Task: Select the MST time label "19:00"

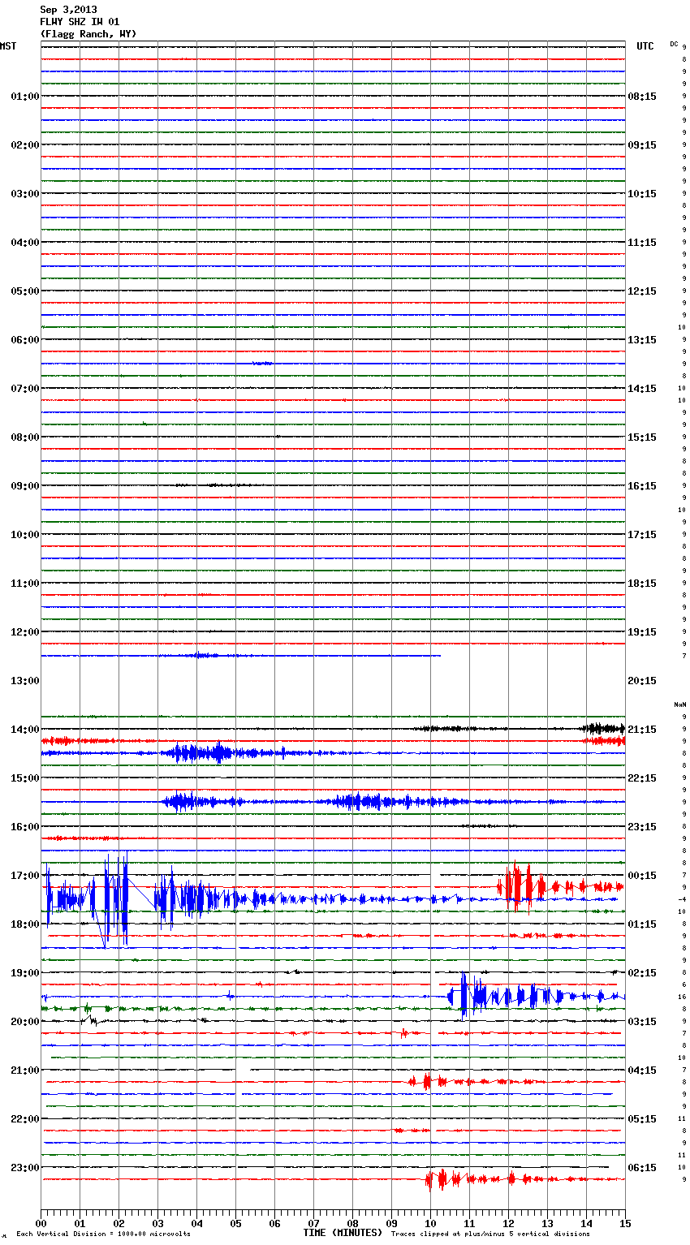Action: coord(25,973)
